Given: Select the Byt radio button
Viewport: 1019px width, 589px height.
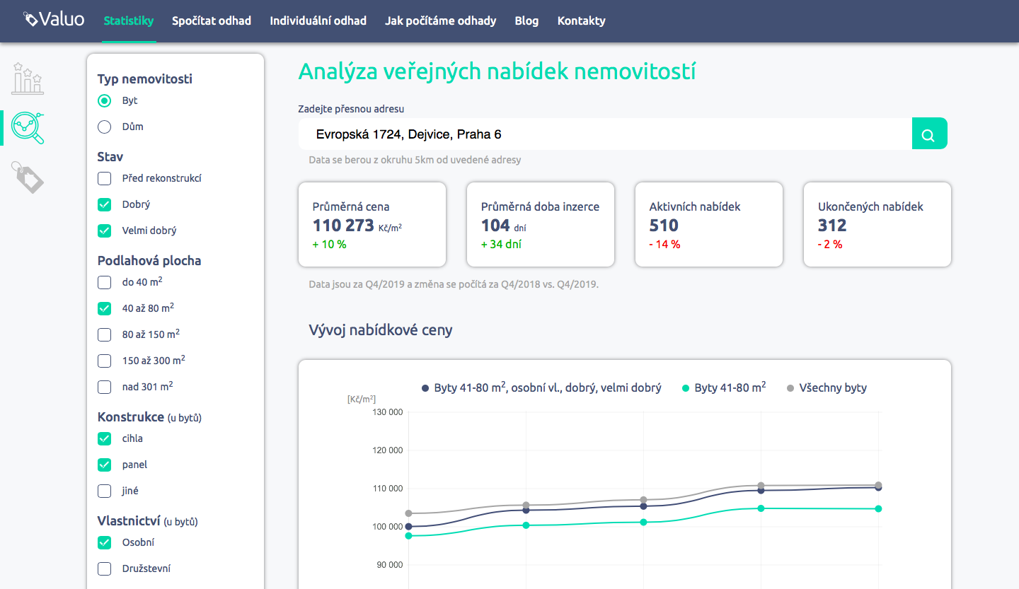Looking at the screenshot, I should pyautogui.click(x=105, y=101).
